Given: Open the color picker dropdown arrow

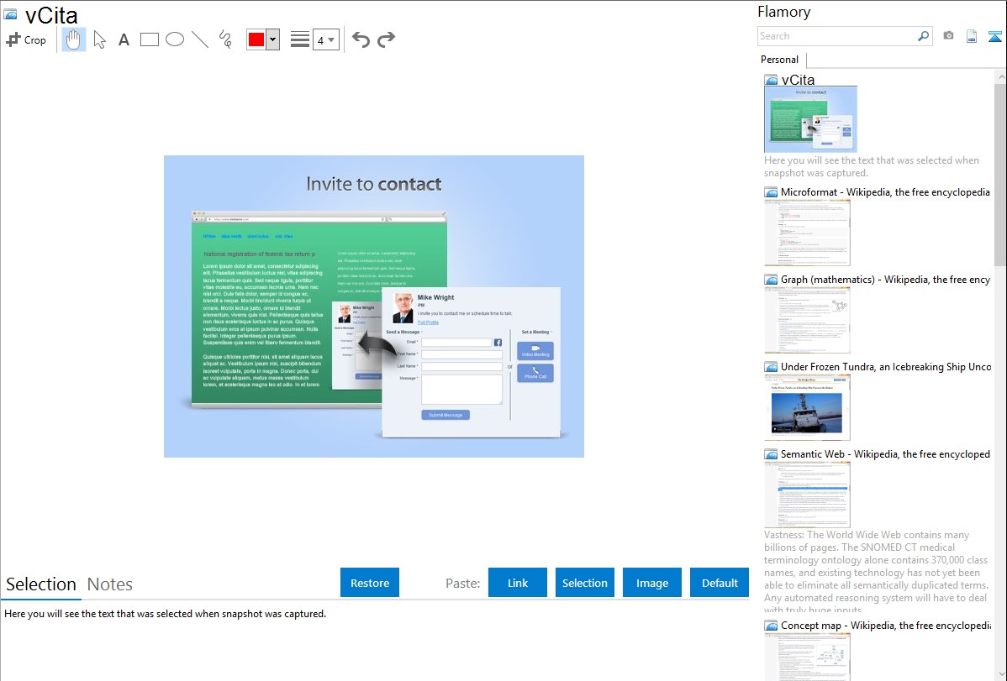Looking at the screenshot, I should click(x=272, y=39).
